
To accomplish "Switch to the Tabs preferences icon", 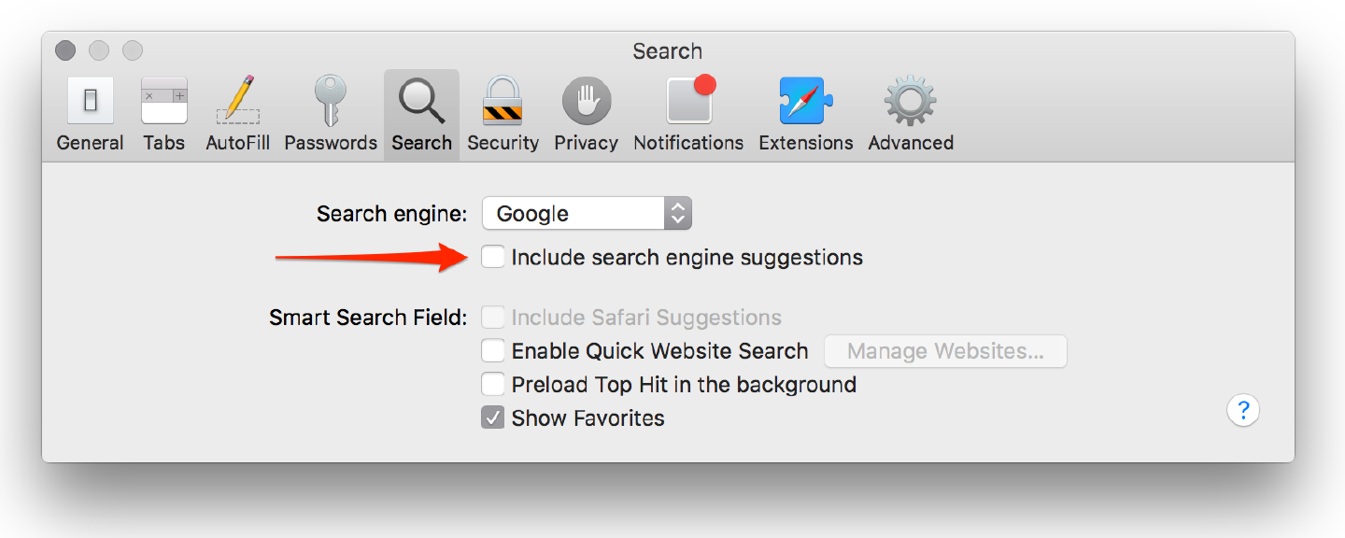I will 164,102.
